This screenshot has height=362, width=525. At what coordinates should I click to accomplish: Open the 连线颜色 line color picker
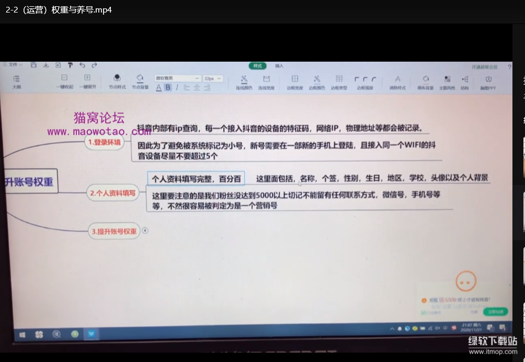(244, 81)
